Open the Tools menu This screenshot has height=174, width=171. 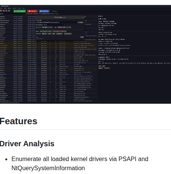point(19,8)
